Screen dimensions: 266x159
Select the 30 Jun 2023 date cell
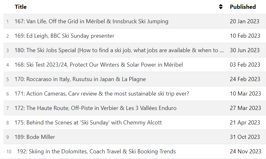click(245, 50)
